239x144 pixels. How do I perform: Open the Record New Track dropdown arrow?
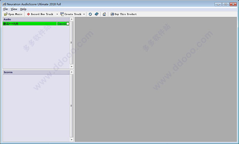tap(57, 14)
